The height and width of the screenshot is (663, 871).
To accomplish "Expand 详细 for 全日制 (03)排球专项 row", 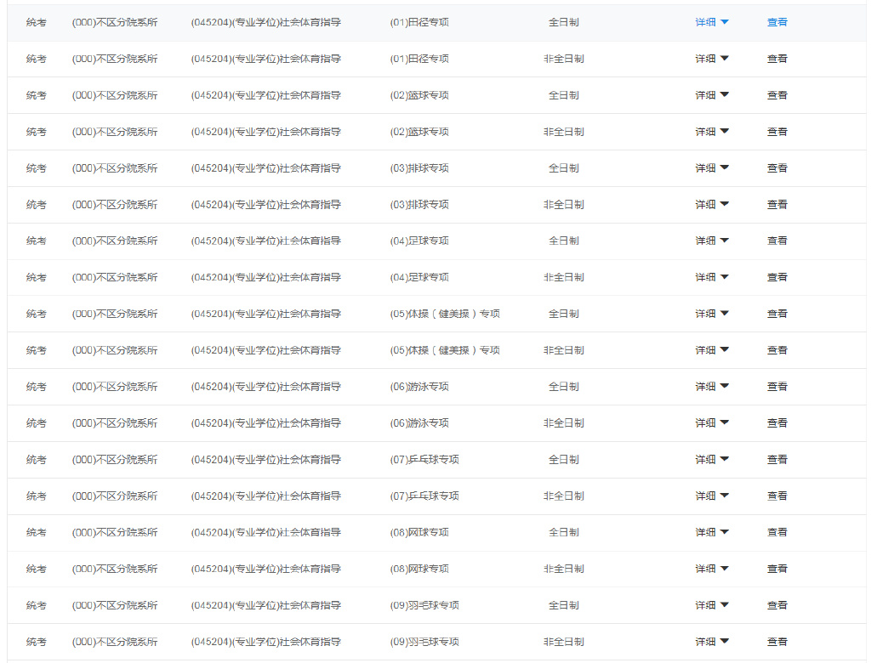I will click(712, 168).
